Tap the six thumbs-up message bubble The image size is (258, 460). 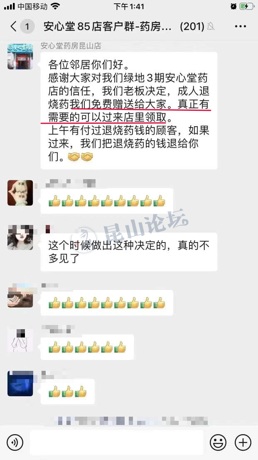coord(87,347)
